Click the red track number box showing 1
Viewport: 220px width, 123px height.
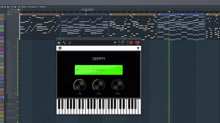(x=138, y=42)
